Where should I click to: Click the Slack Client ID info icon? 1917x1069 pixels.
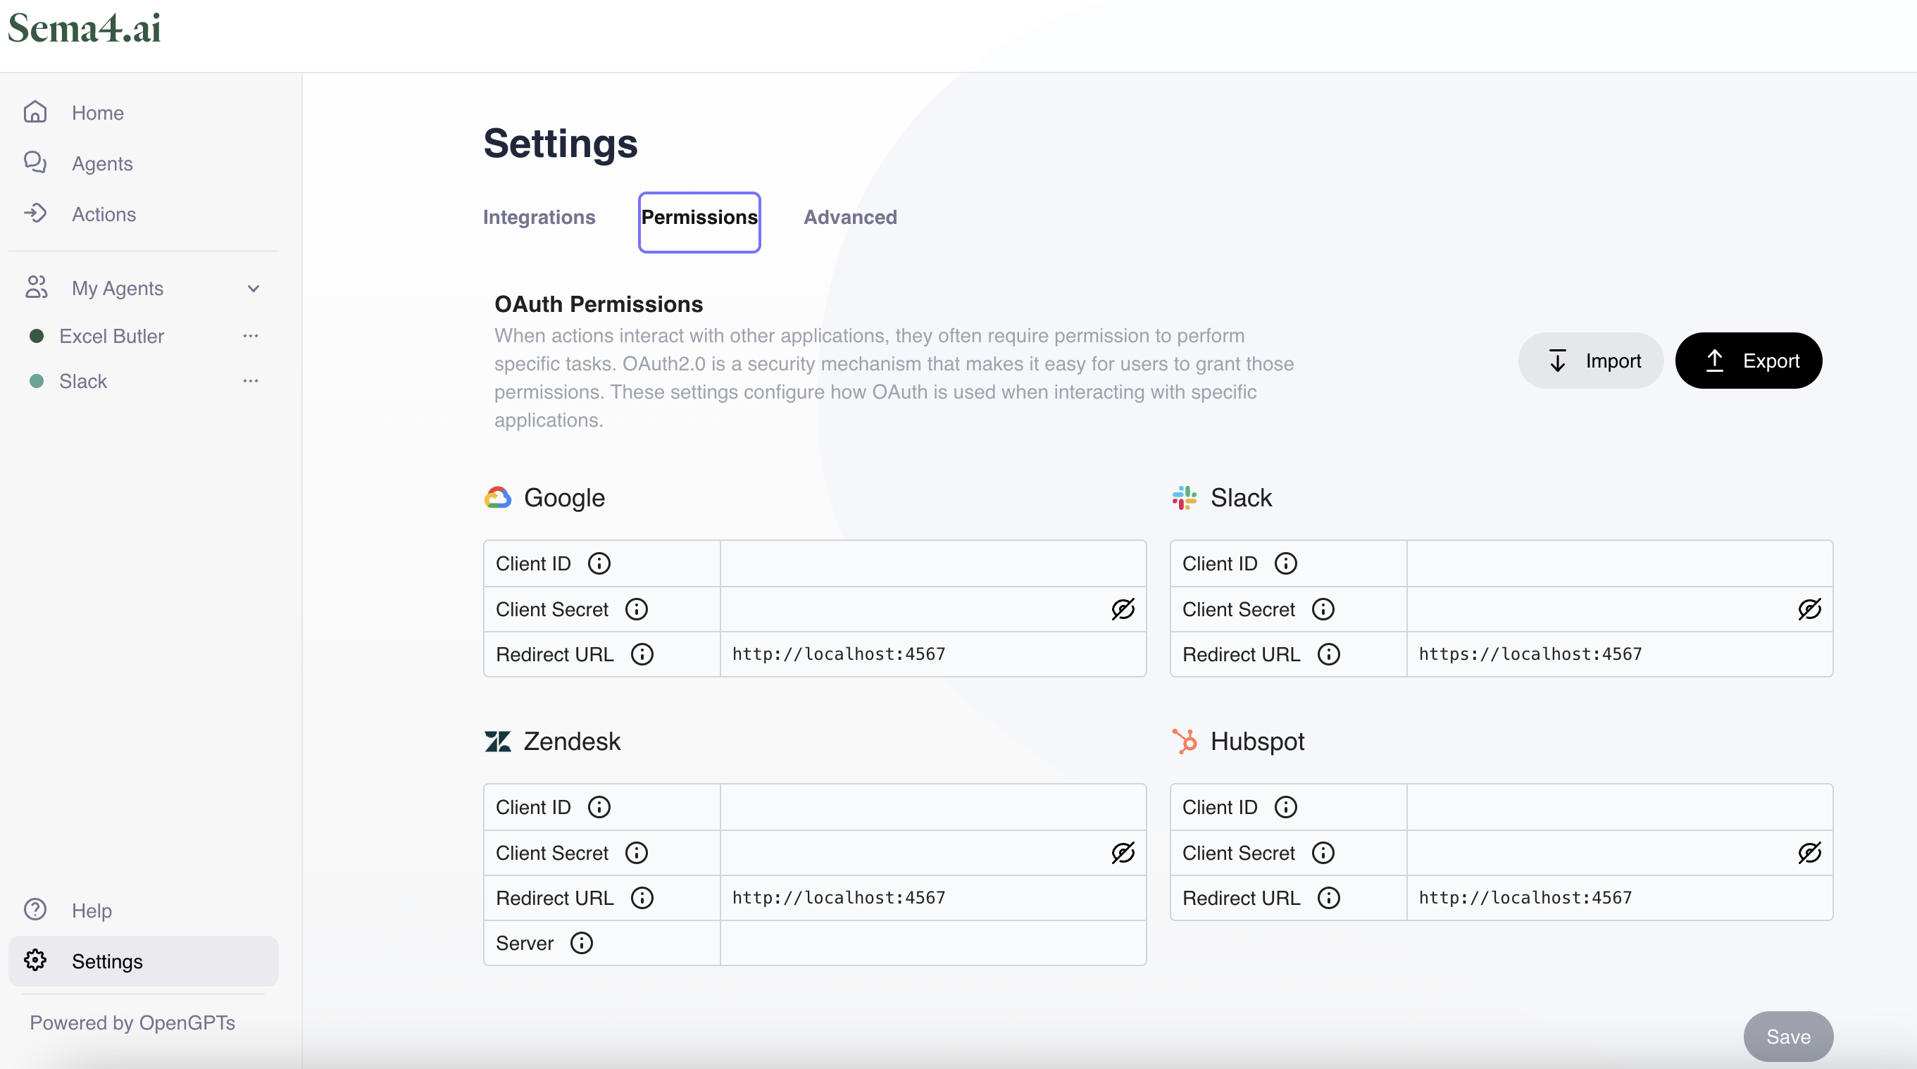pos(1286,563)
